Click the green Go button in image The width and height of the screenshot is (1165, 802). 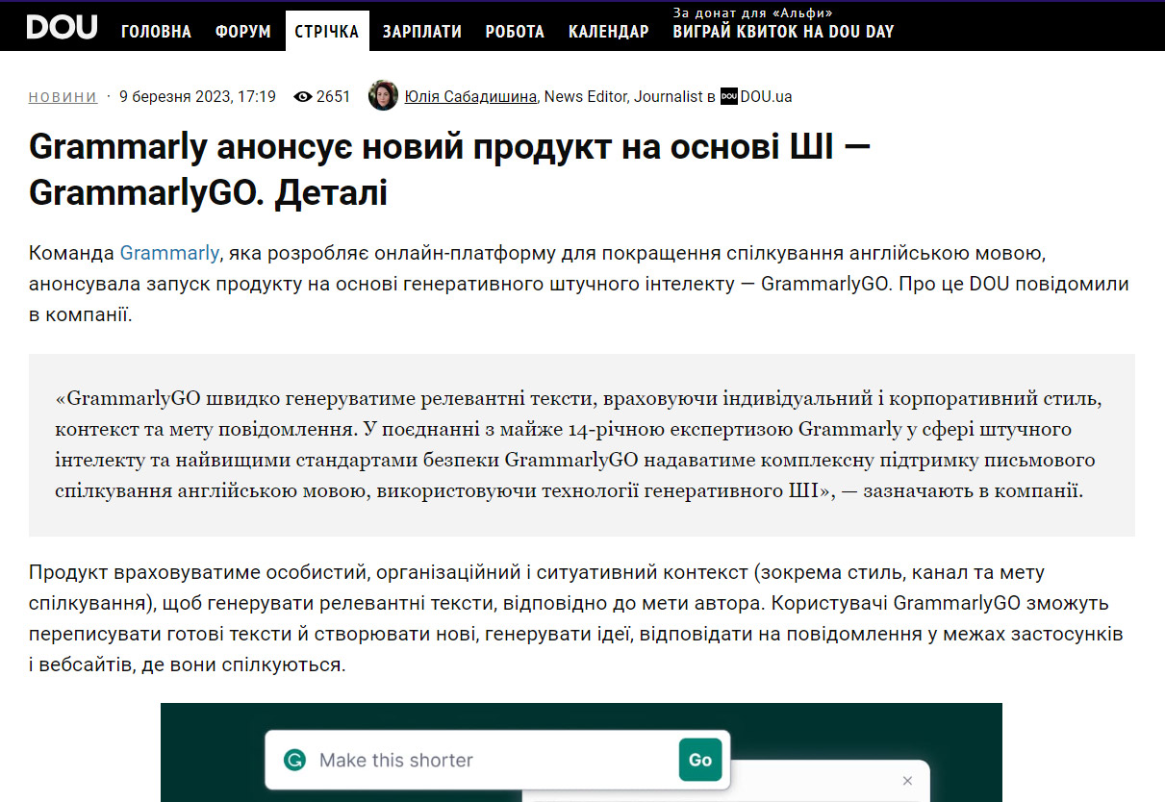coord(700,760)
